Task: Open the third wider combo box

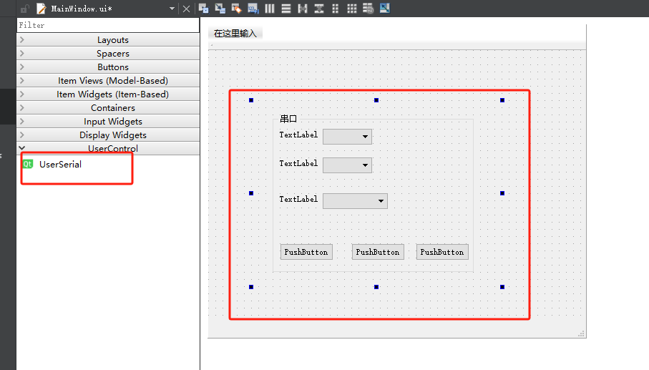Action: (x=355, y=201)
